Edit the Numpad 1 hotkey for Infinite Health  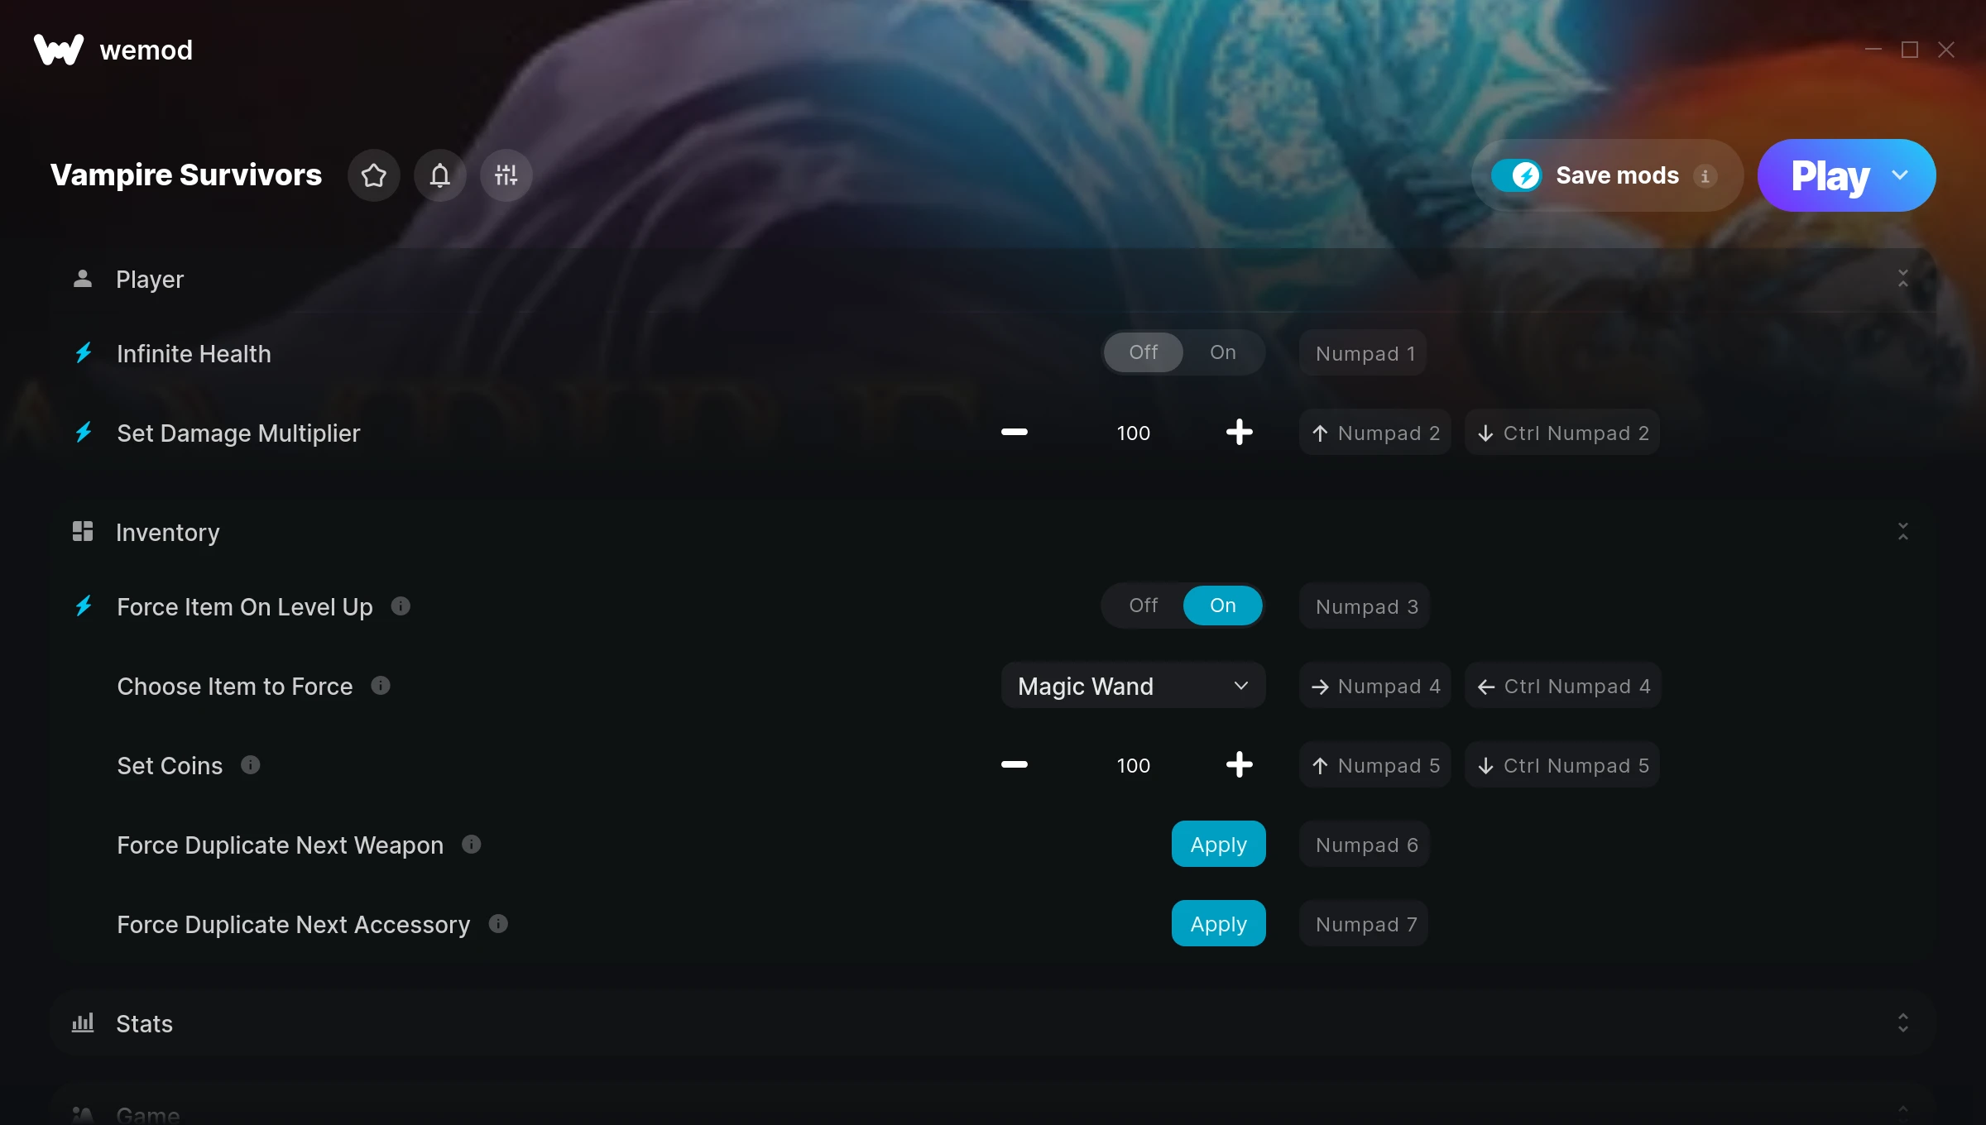click(x=1364, y=353)
